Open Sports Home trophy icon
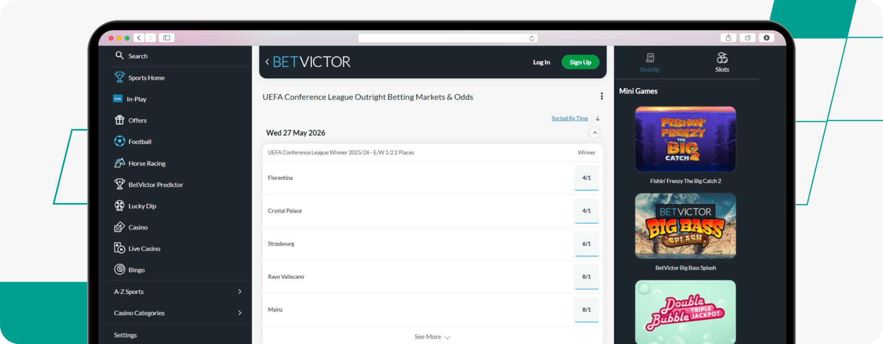Viewport: 883px width, 344px height. 119,77
